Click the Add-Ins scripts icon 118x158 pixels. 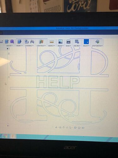tap(77, 42)
